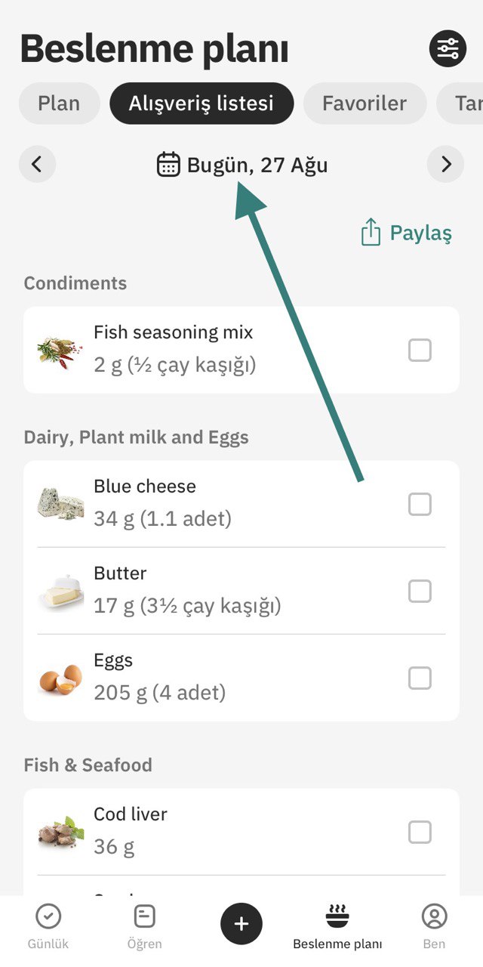Image resolution: width=483 pixels, height=967 pixels.
Task: Open the Ben profile icon
Action: click(434, 917)
